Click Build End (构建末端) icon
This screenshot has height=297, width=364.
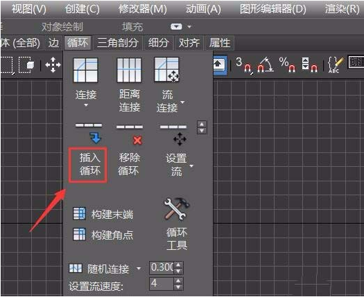(x=79, y=213)
